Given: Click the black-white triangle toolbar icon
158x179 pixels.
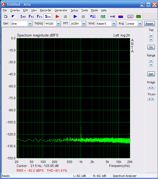Looking at the screenshot, I should (13, 17).
